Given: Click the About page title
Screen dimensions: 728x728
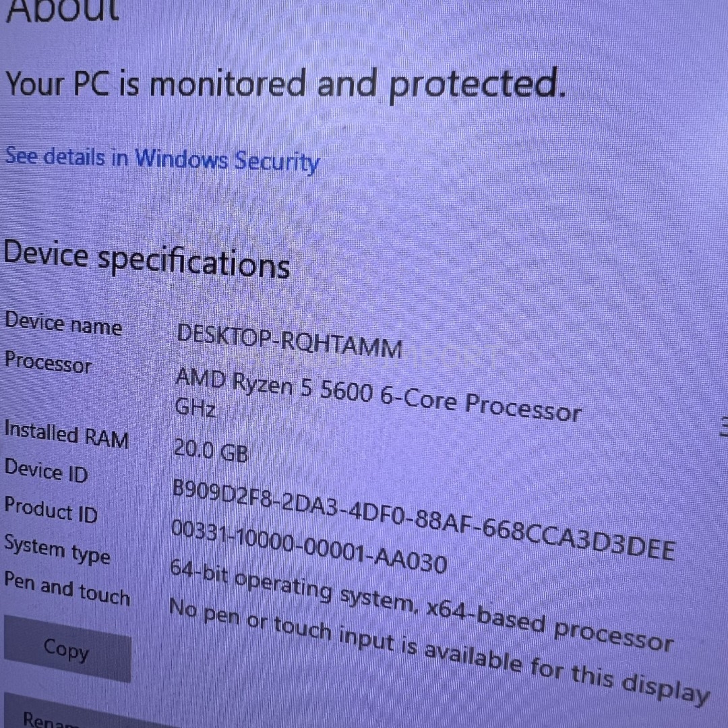Looking at the screenshot, I should tap(63, 10).
